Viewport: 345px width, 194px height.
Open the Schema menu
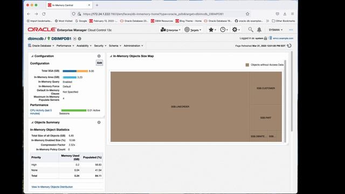coord(115,46)
